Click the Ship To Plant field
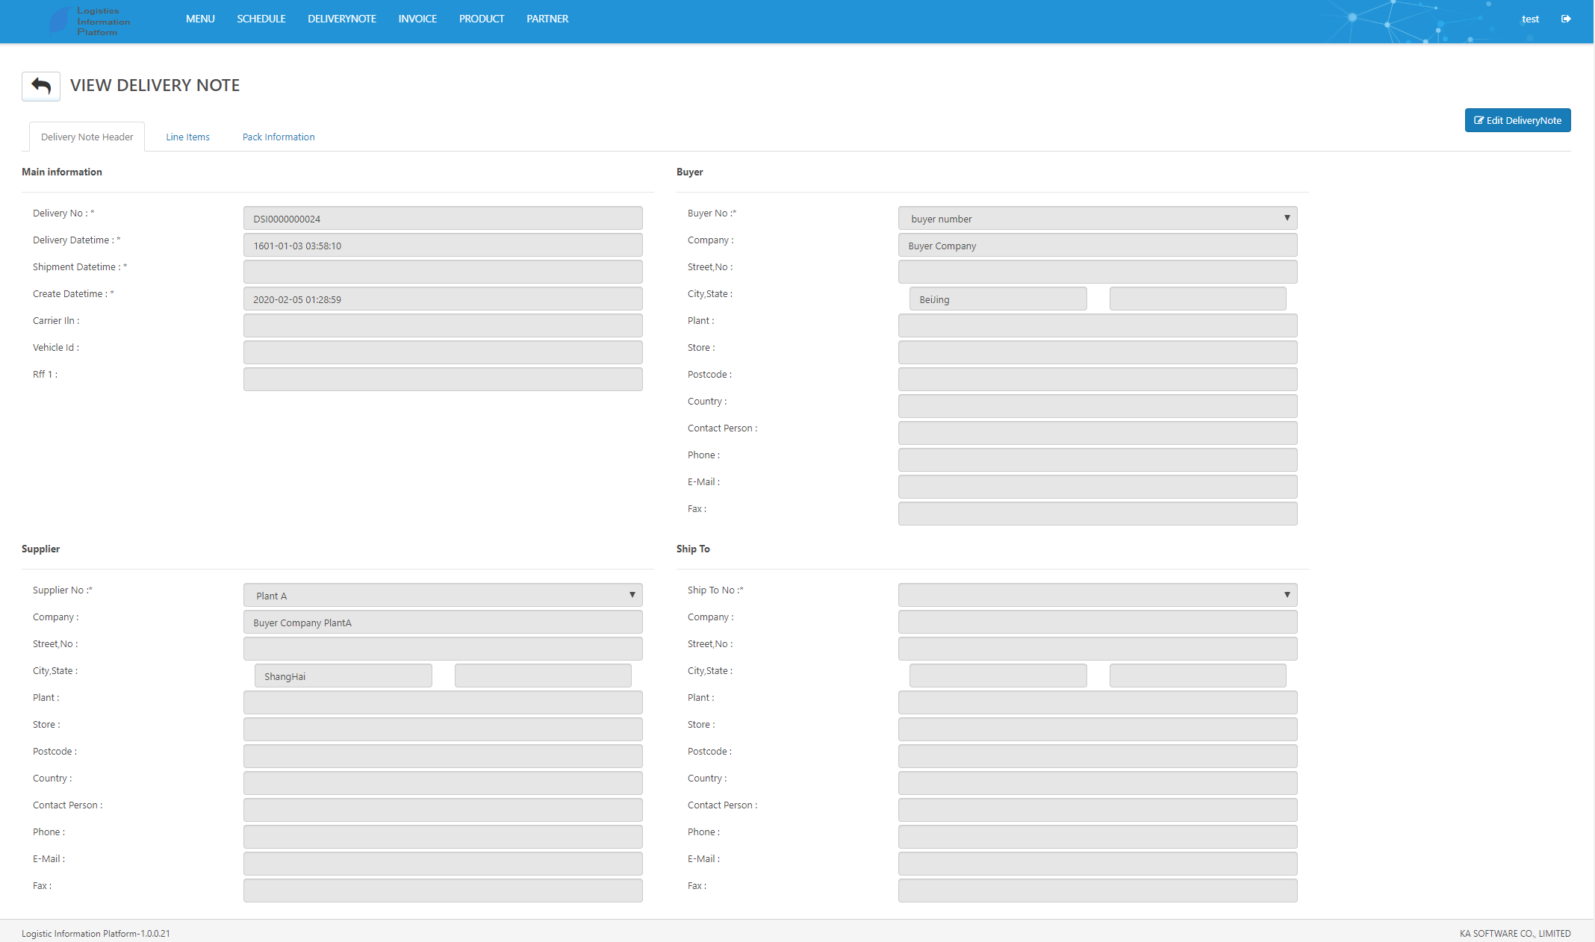The width and height of the screenshot is (1595, 942). point(1098,702)
